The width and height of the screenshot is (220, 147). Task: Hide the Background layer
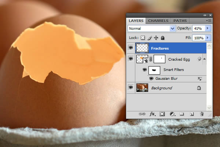(131, 87)
